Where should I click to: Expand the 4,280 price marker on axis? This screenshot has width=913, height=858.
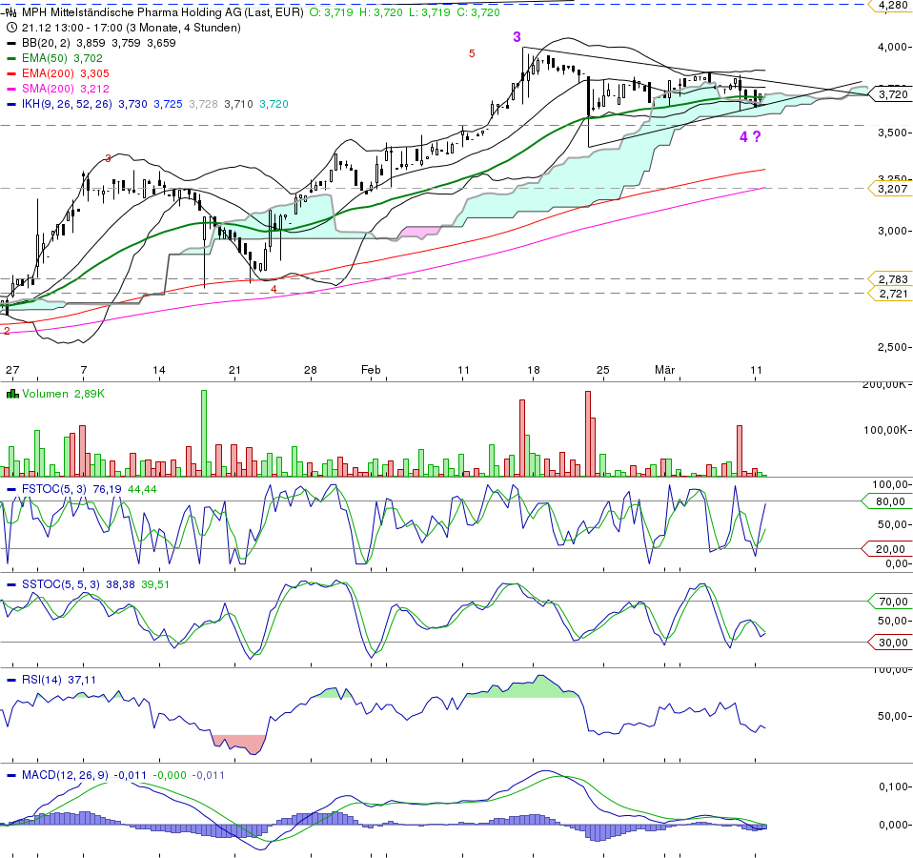(892, 7)
